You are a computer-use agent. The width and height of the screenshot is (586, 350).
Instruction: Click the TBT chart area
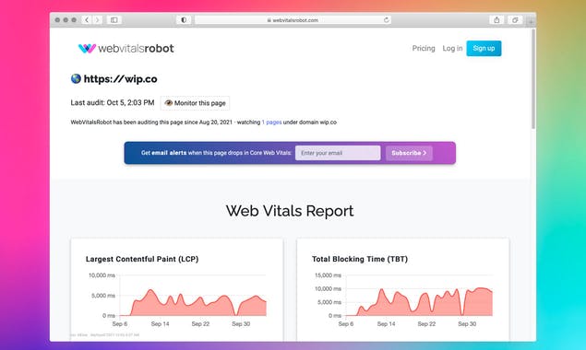pyautogui.click(x=419, y=296)
